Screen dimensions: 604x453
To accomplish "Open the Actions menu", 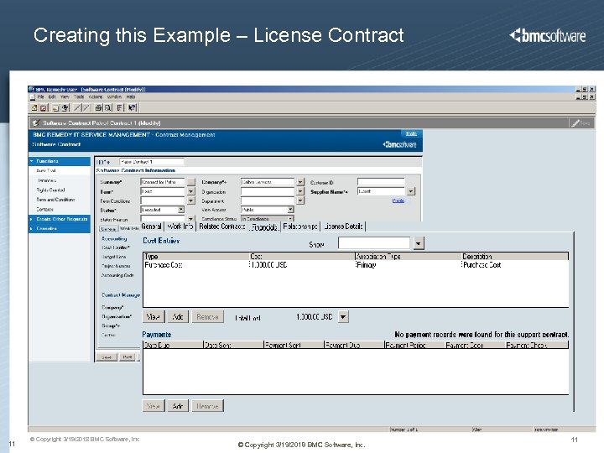I will pyautogui.click(x=96, y=96).
